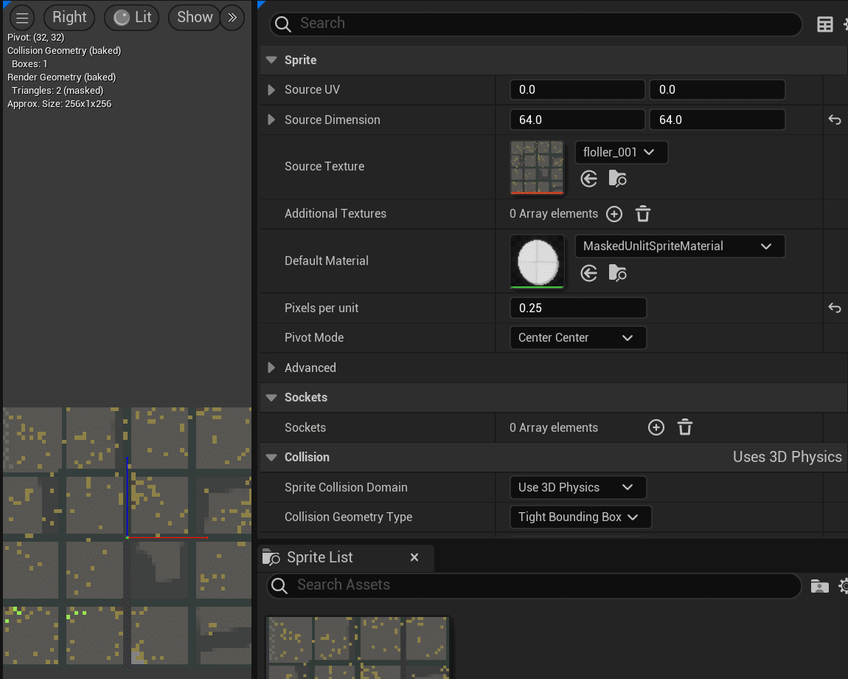The image size is (848, 679).
Task: Add a new socket element
Action: coord(656,427)
